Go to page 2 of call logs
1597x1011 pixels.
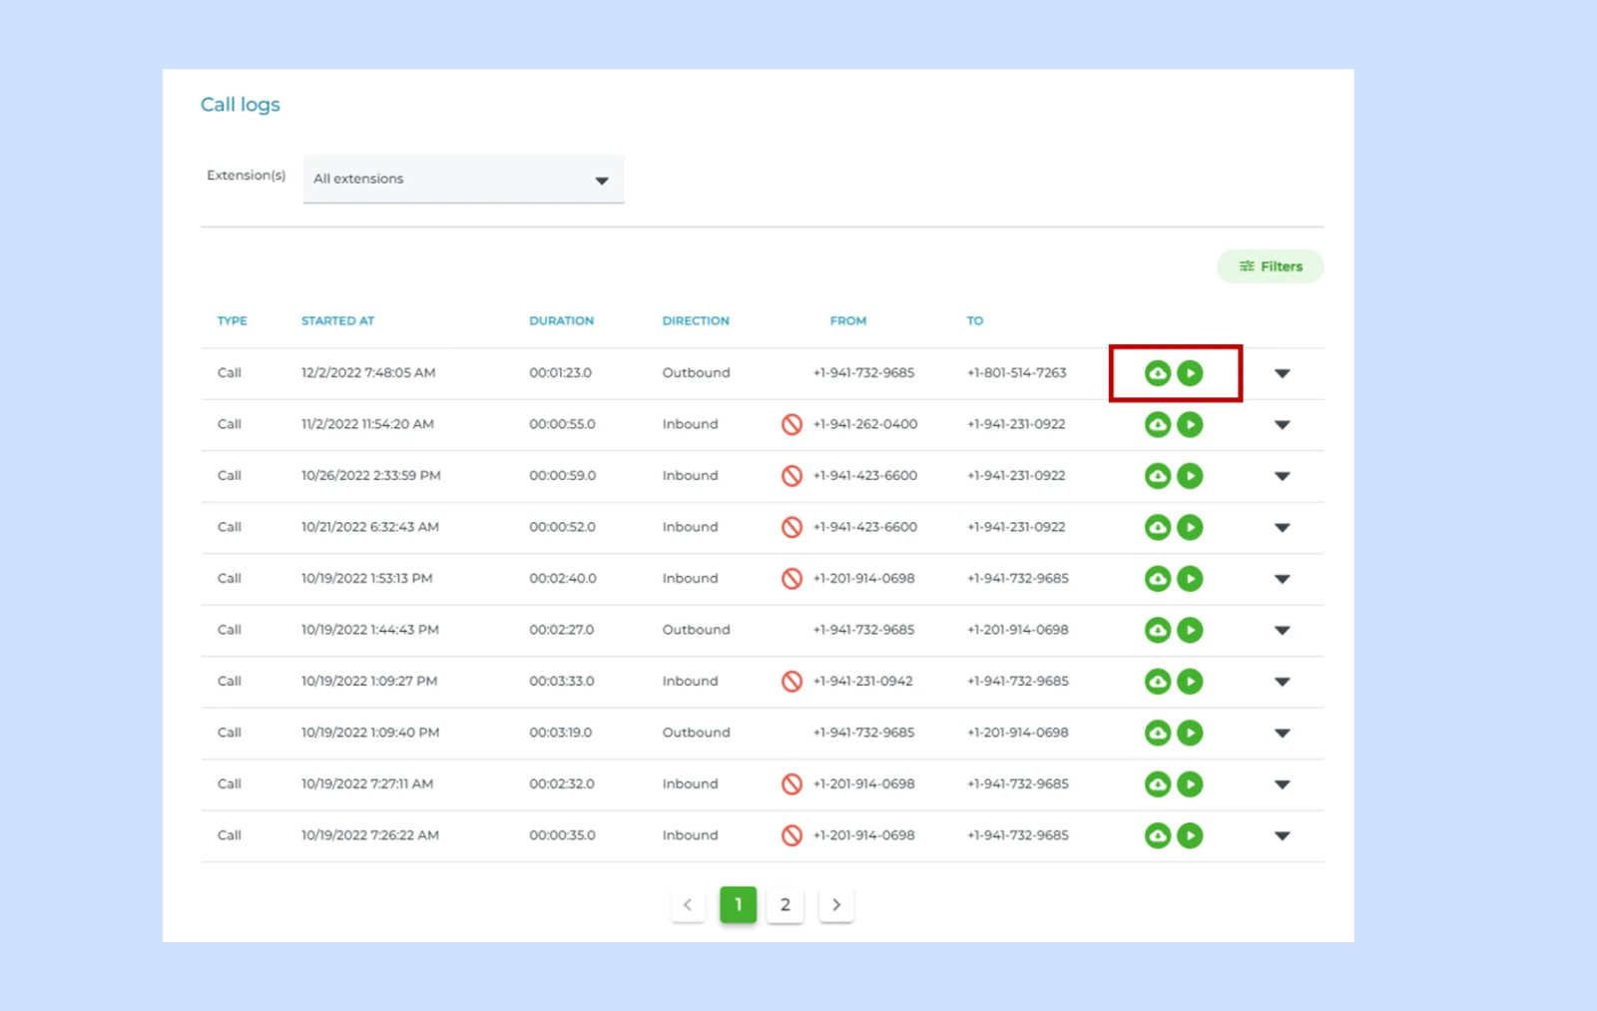click(x=786, y=905)
